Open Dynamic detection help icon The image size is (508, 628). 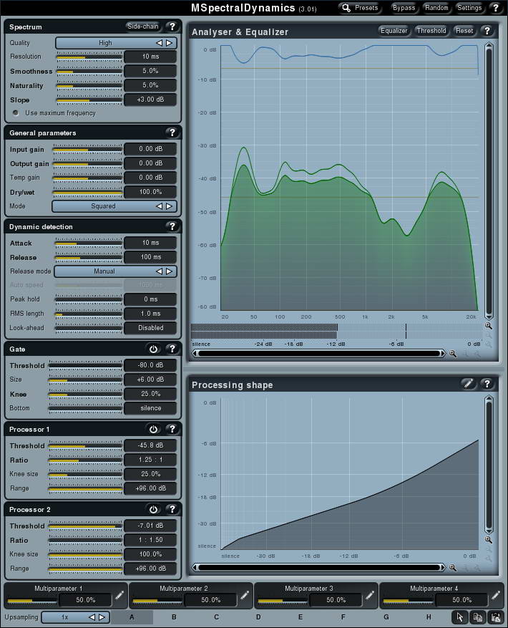(x=172, y=226)
